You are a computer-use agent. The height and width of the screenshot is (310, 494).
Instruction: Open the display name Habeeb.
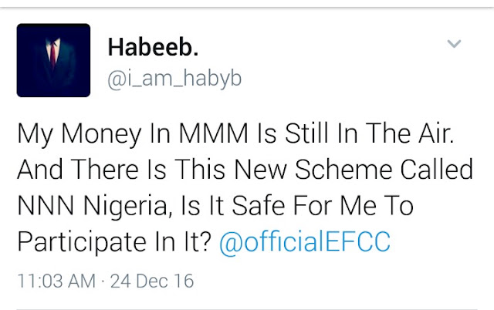tap(153, 47)
